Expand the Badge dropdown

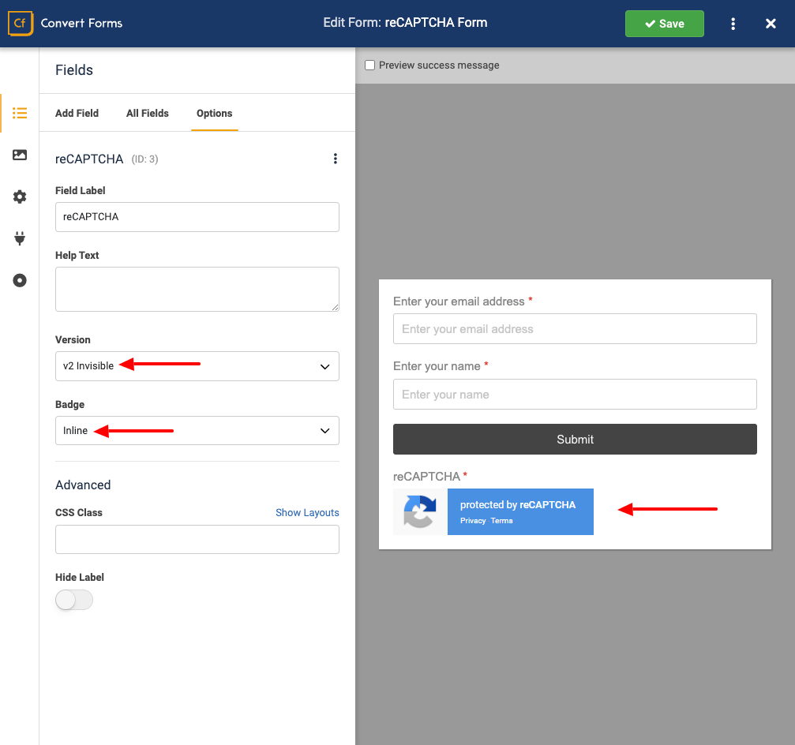coord(197,431)
